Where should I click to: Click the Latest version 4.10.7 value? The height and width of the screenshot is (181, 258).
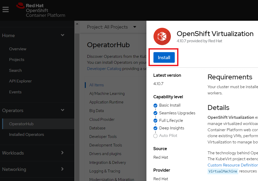click(x=158, y=84)
